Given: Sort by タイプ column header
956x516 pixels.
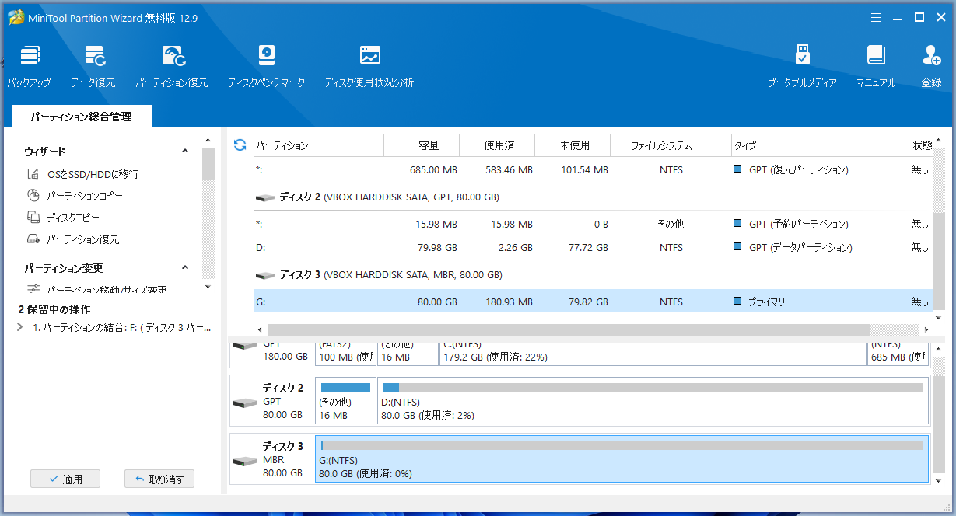Looking at the screenshot, I should 819,145.
